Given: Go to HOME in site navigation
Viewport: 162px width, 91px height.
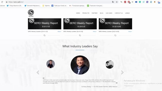Looking at the screenshot, I should coord(78,13).
